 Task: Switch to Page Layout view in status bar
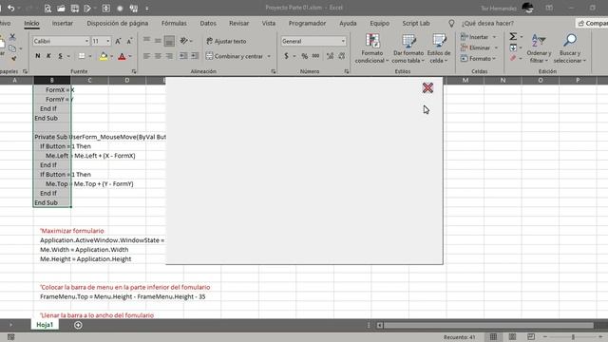point(512,337)
